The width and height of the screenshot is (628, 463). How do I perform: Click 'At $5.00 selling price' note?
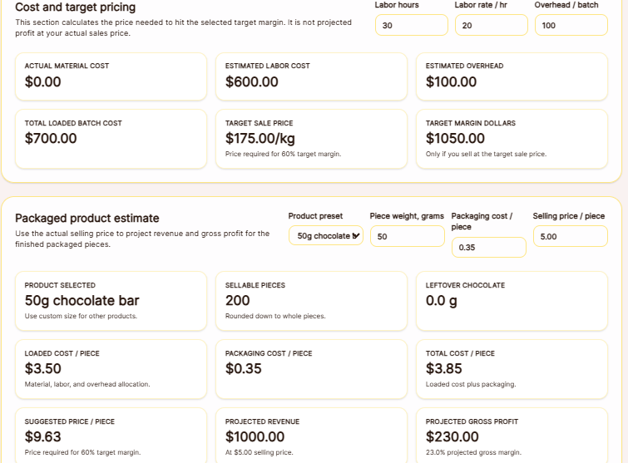tap(260, 452)
